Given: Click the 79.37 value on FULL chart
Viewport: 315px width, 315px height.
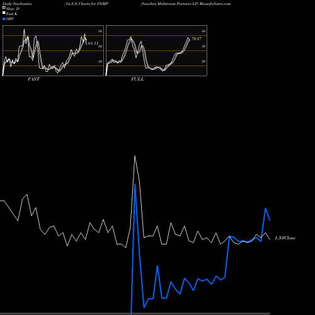Looking at the screenshot, I should tap(197, 38).
